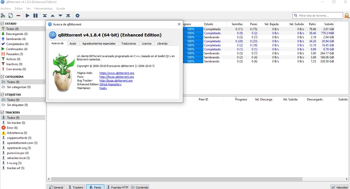Open the add torrent file icon
This screenshot has width=350, height=189.
point(10,15)
